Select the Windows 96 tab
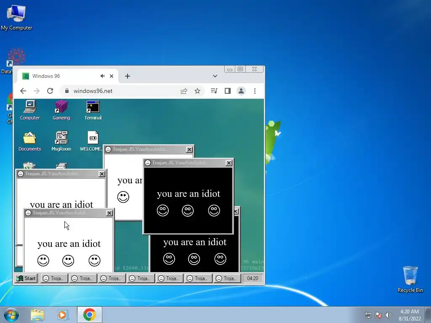The image size is (431, 323). [68, 76]
